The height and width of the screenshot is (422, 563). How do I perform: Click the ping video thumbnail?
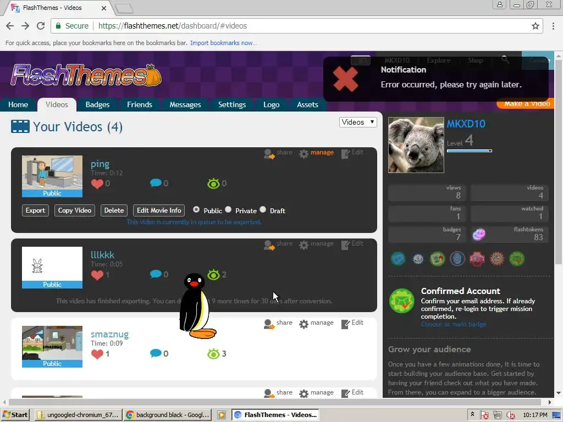pos(52,176)
